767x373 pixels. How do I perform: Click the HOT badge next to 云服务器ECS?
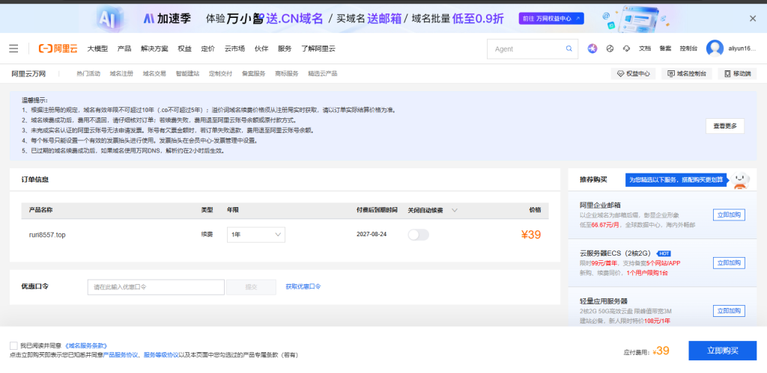pos(664,253)
